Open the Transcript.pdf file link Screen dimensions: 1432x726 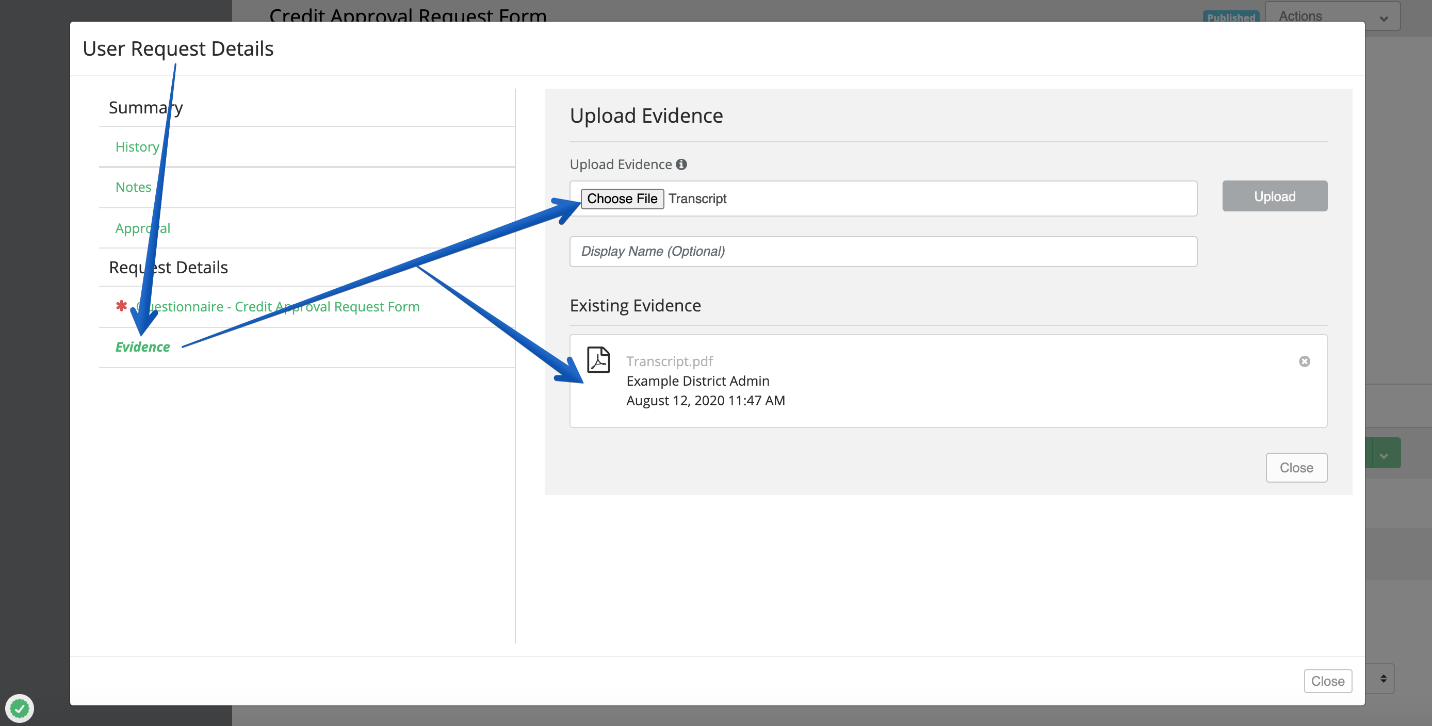click(669, 361)
